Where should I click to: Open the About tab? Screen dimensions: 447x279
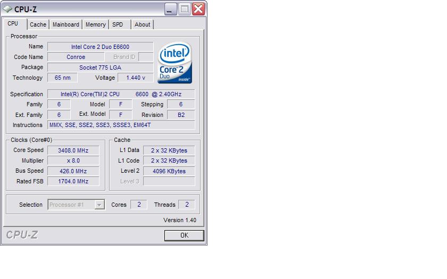click(142, 24)
